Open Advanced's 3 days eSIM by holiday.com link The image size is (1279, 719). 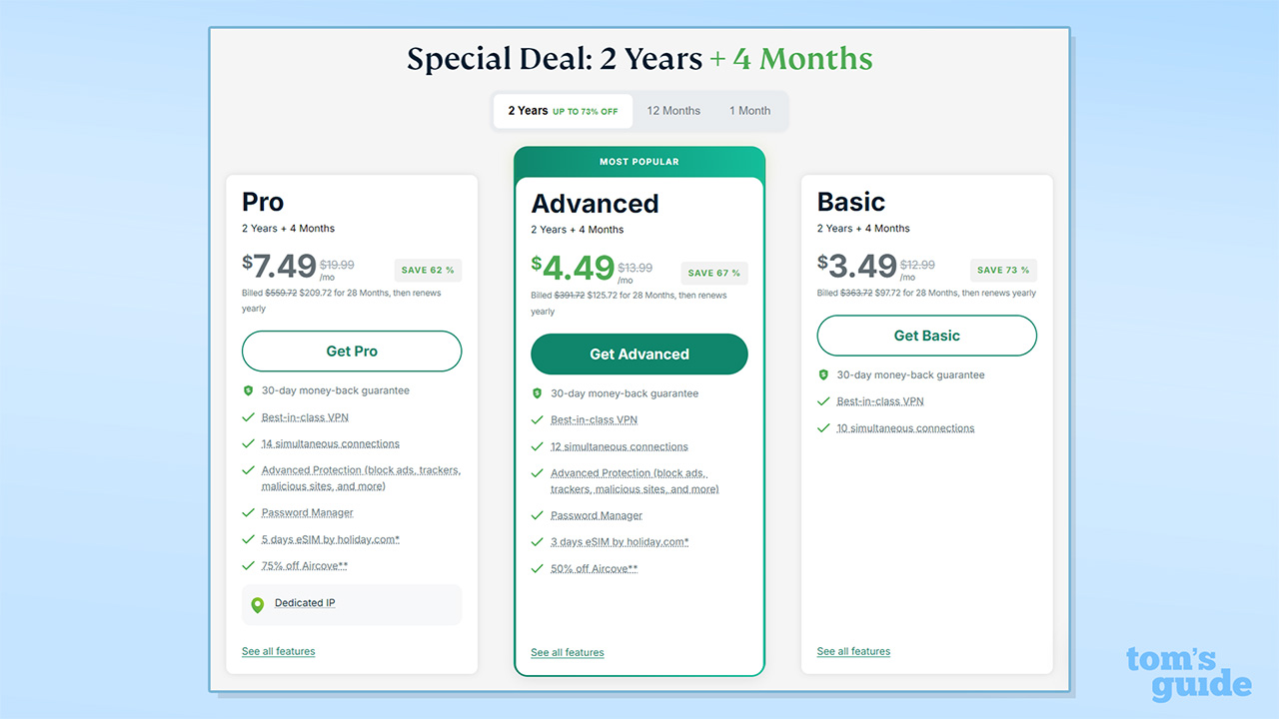tap(620, 542)
